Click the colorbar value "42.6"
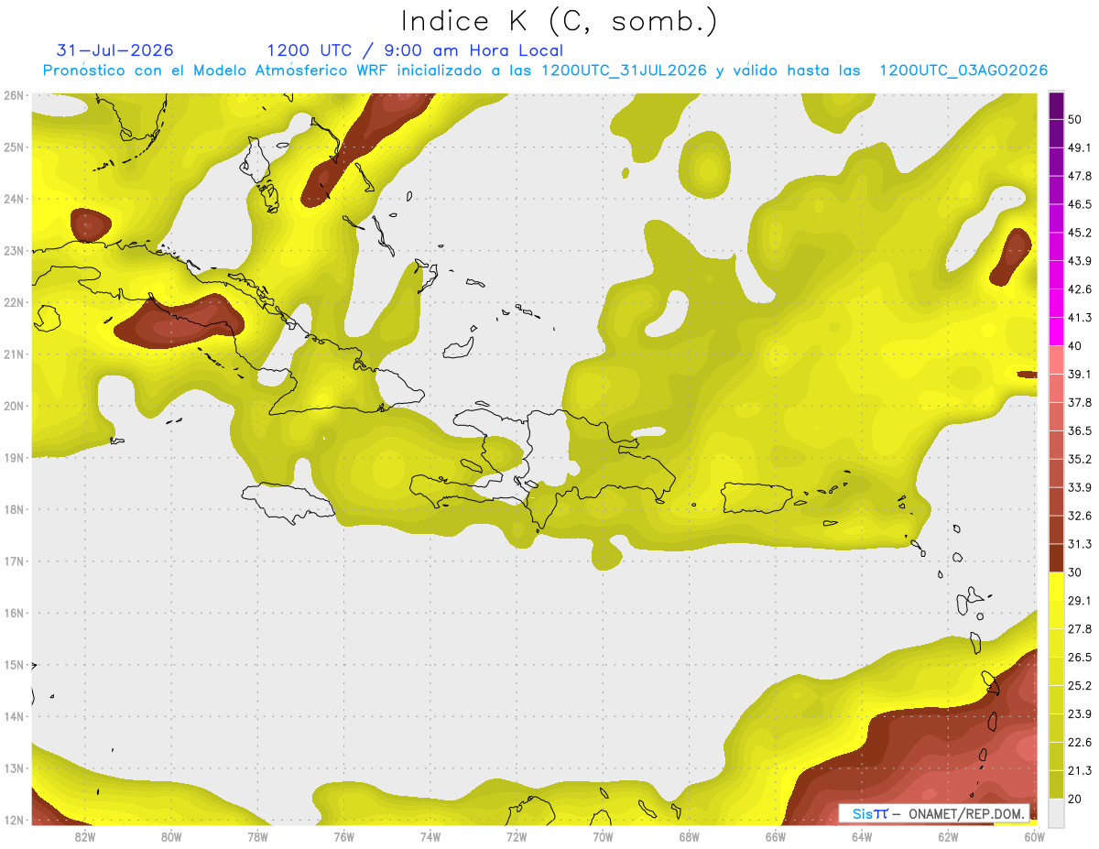1099x849 pixels. pyautogui.click(x=1080, y=289)
